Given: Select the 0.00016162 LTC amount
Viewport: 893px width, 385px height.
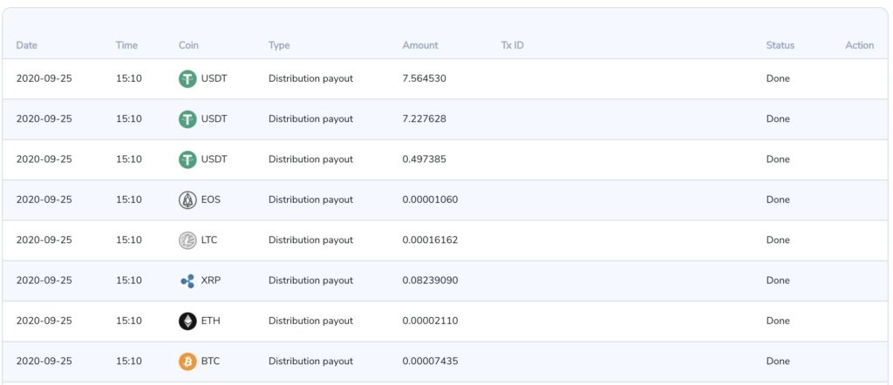Looking at the screenshot, I should click(430, 240).
